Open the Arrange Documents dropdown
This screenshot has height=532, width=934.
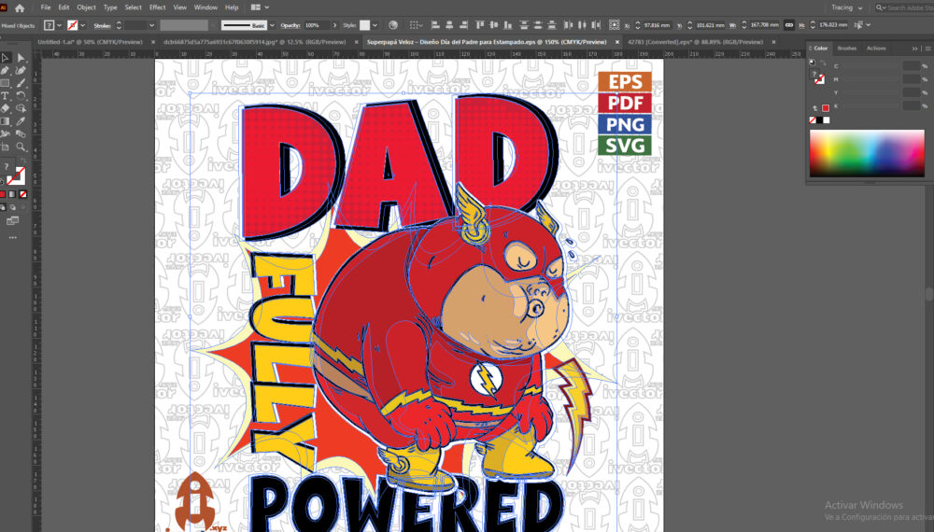click(260, 7)
